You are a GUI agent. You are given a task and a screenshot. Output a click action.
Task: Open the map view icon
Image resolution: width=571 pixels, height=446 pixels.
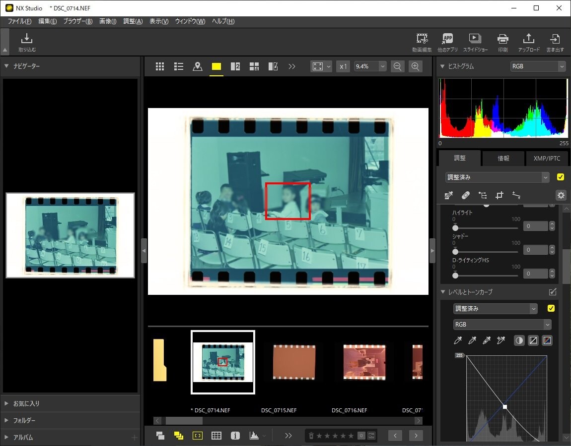point(198,66)
